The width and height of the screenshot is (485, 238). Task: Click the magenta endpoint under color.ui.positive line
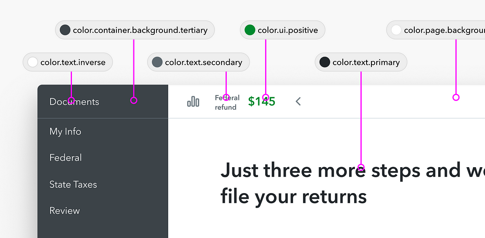[266, 97]
